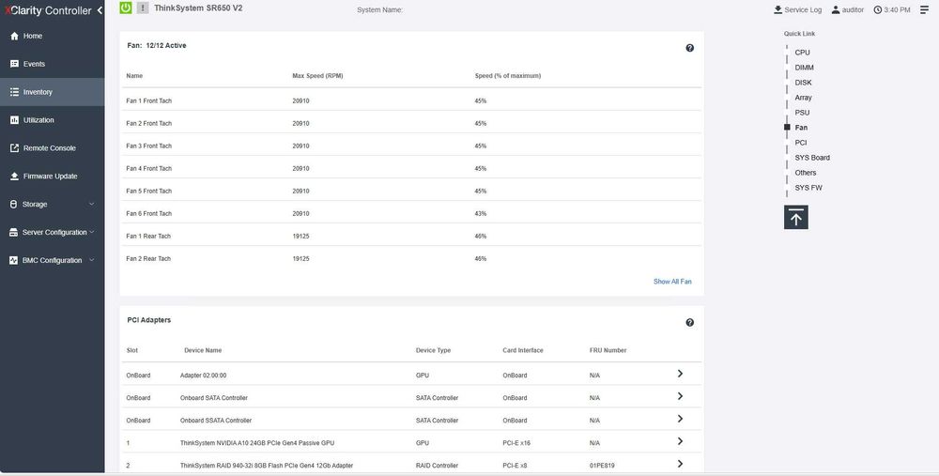Open Remote Console from the sidebar

[52, 148]
